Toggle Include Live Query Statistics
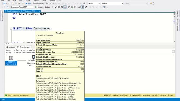180x101 pixels. (72, 7)
